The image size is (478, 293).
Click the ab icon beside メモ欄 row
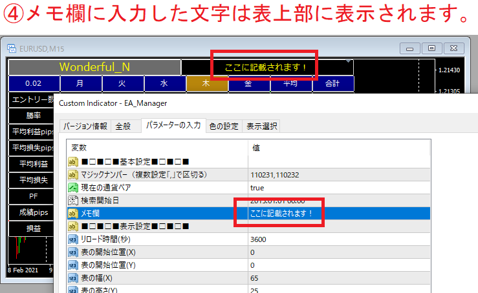tap(73, 213)
